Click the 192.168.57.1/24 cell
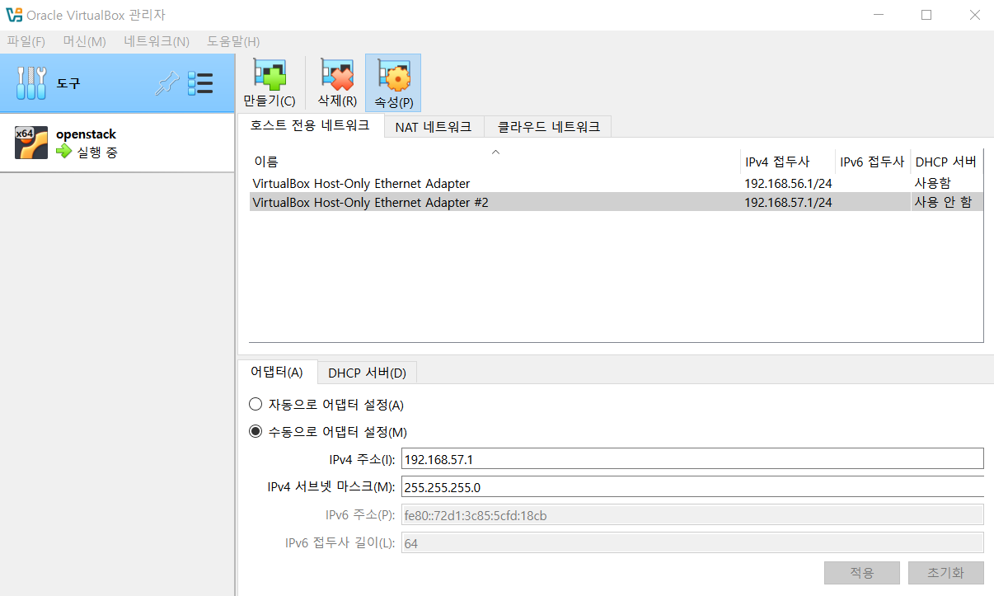The height and width of the screenshot is (596, 994). (x=788, y=202)
